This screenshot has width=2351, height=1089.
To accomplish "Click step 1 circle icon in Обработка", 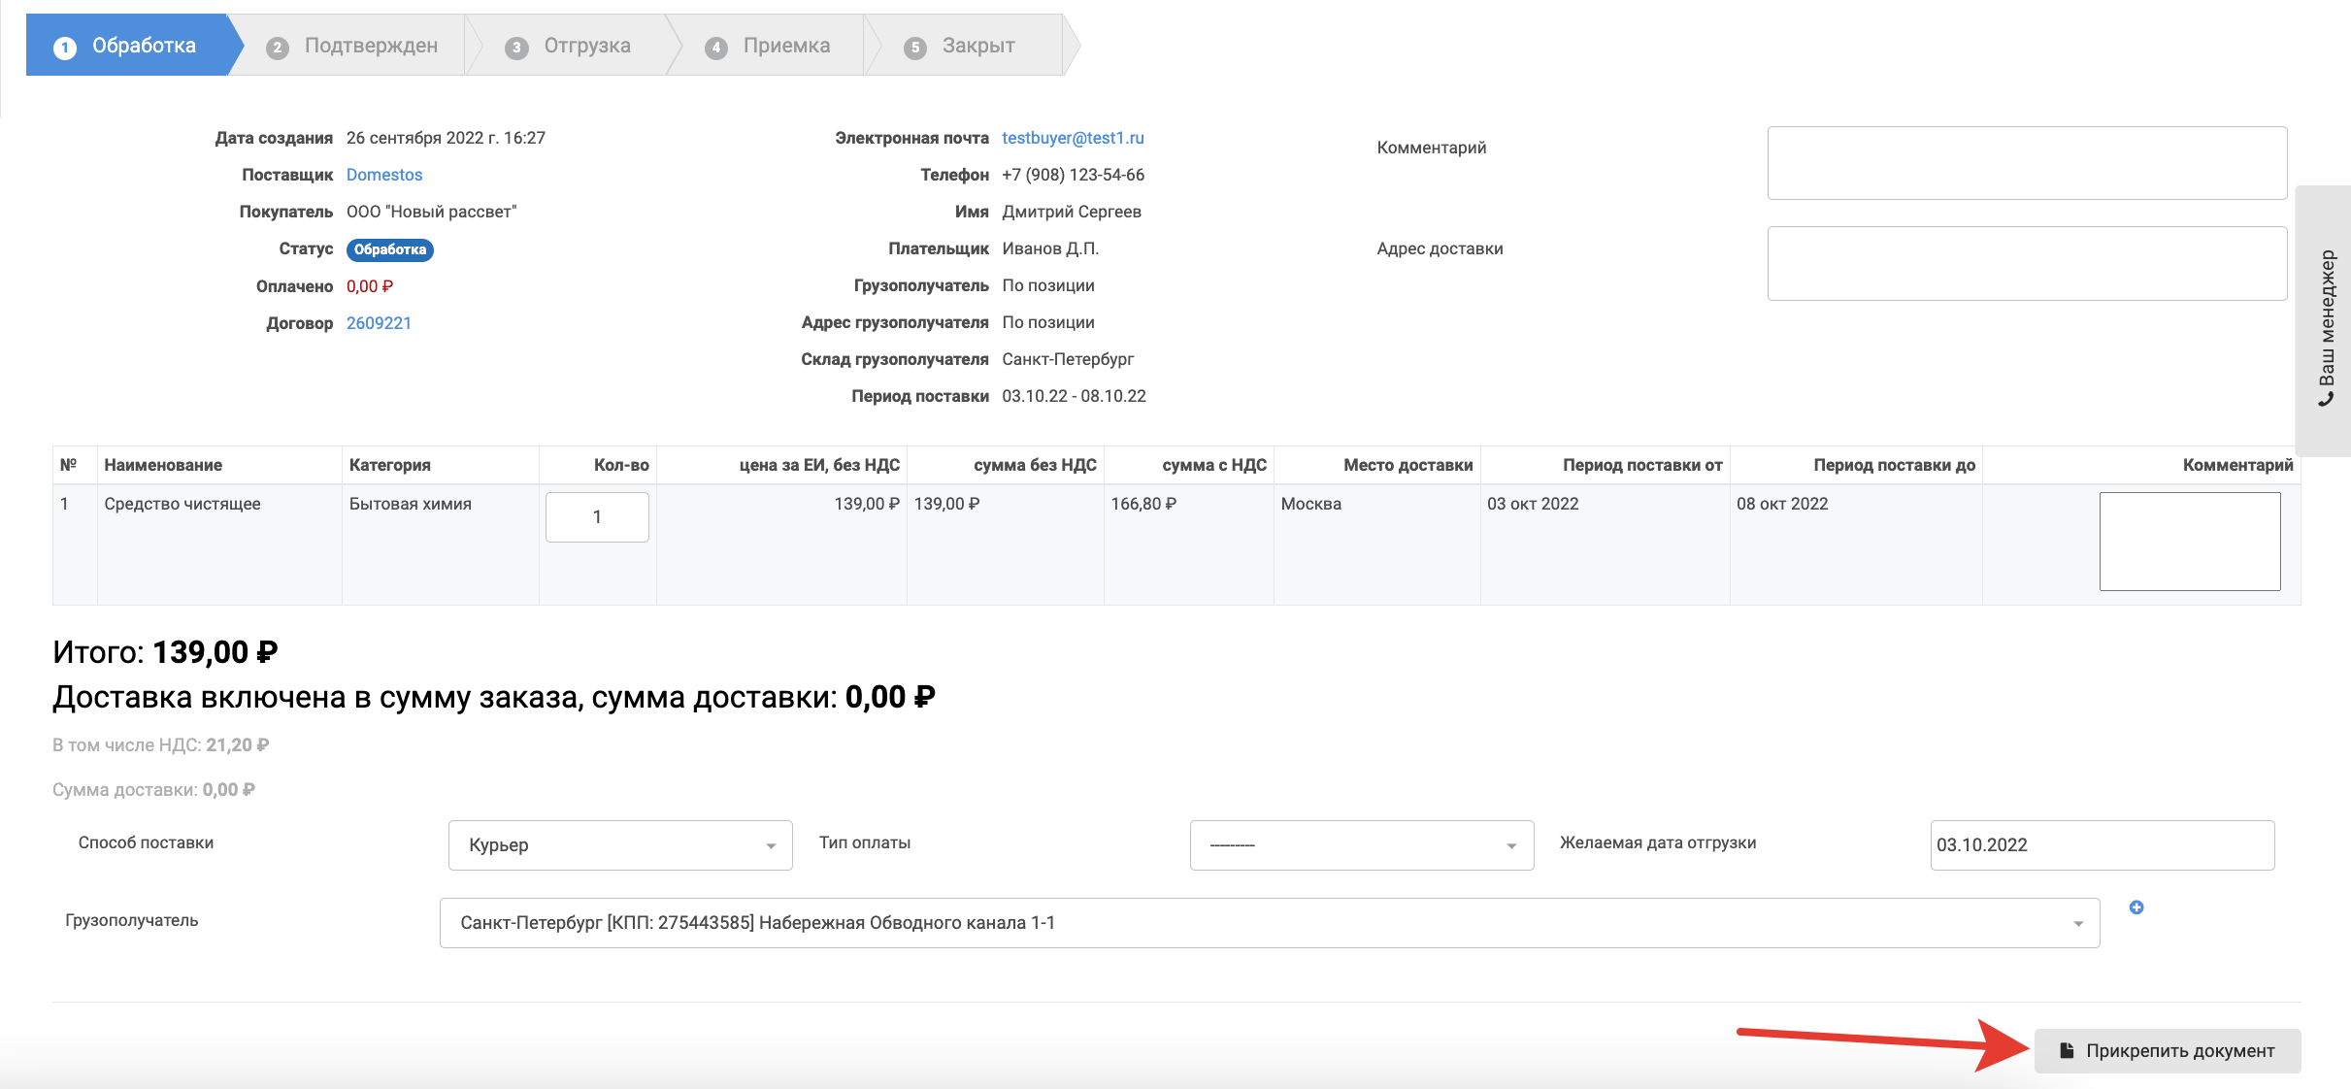I will (65, 48).
